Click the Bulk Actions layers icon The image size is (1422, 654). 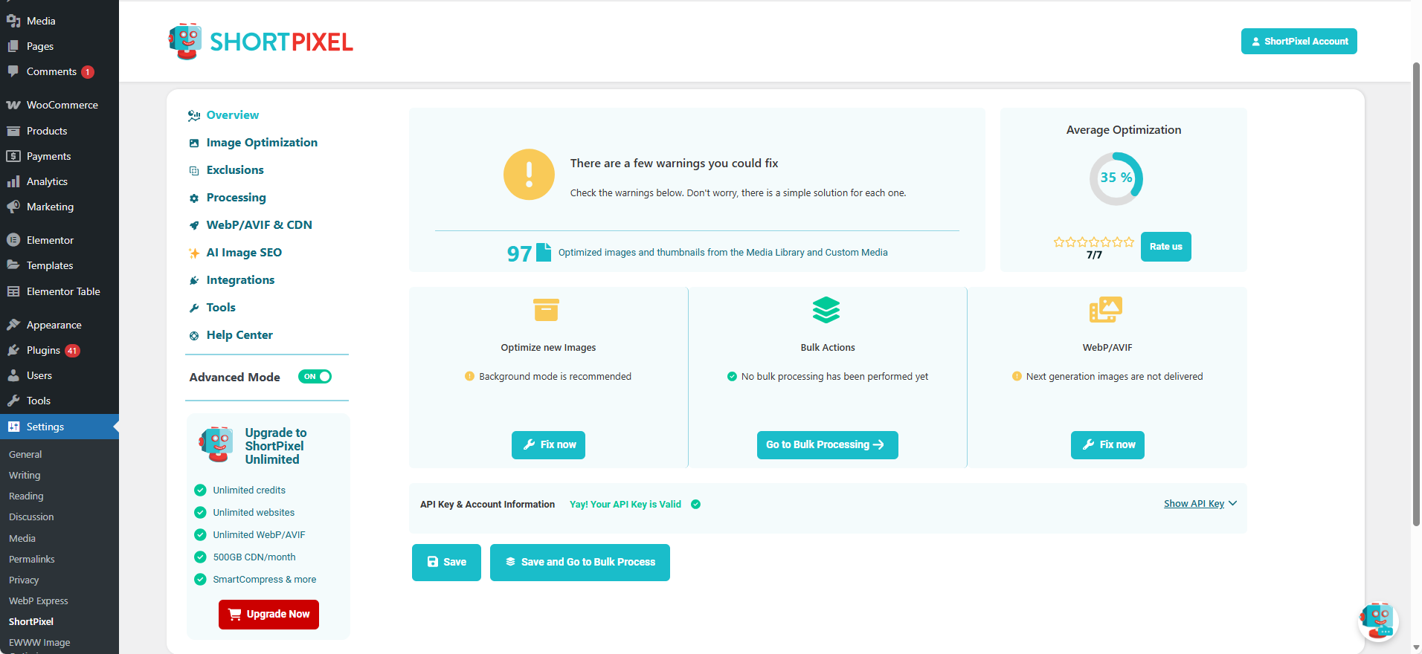tap(826, 310)
